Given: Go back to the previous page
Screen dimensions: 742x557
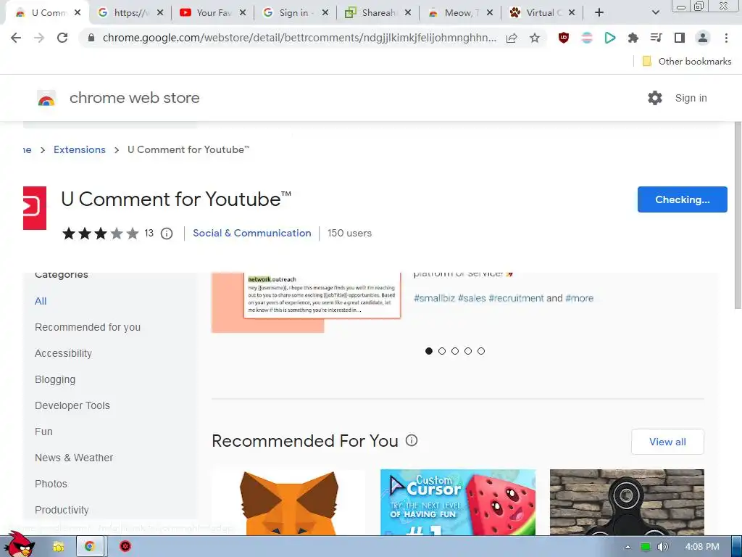Looking at the screenshot, I should point(16,38).
